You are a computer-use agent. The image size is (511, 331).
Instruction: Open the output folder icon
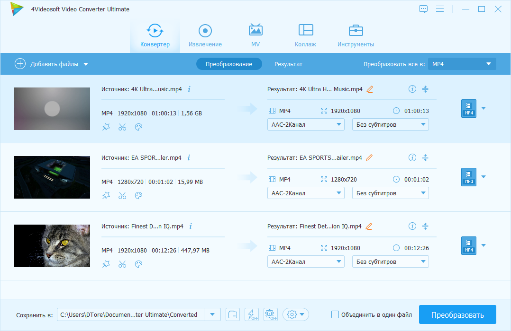(233, 314)
